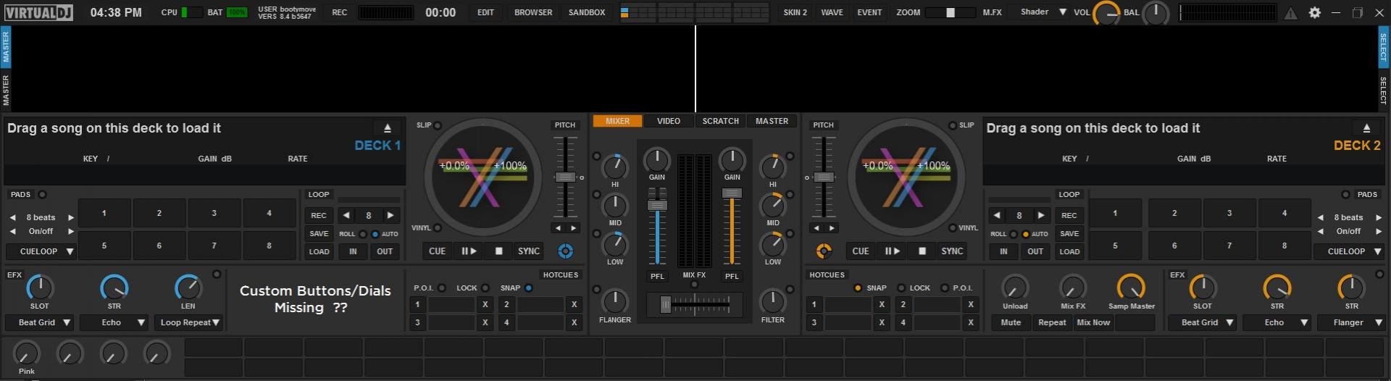Switch to the MIXER tab
The image size is (1391, 381).
pos(618,121)
